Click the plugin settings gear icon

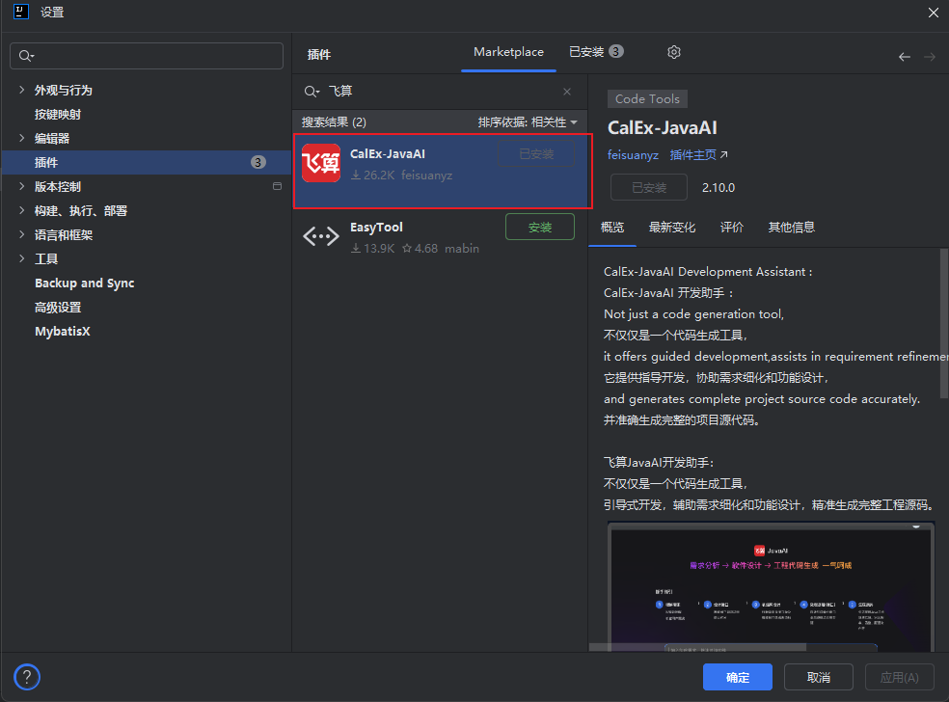(x=673, y=52)
